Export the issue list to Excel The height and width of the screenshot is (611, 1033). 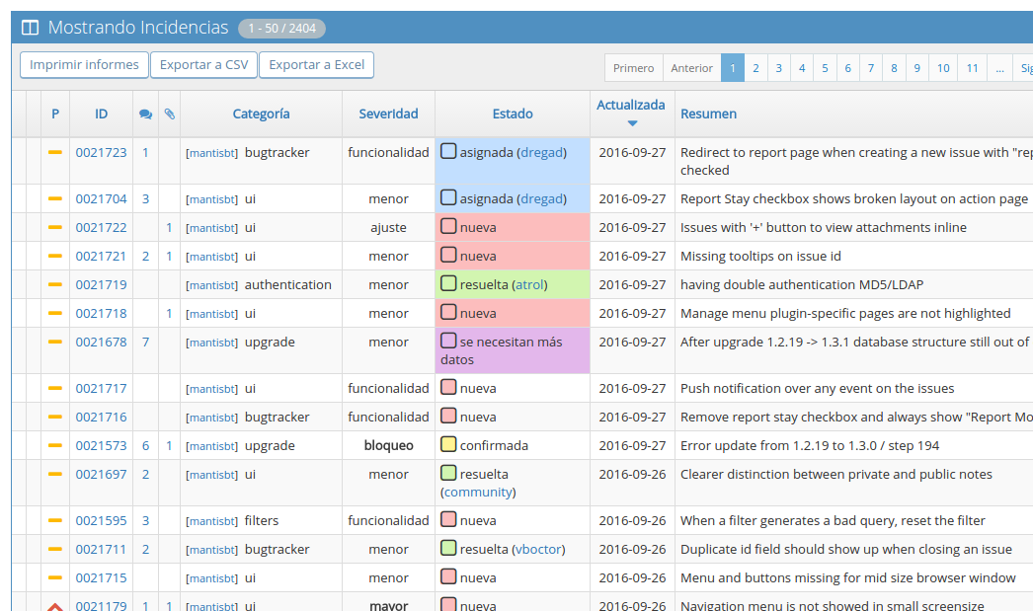[316, 65]
